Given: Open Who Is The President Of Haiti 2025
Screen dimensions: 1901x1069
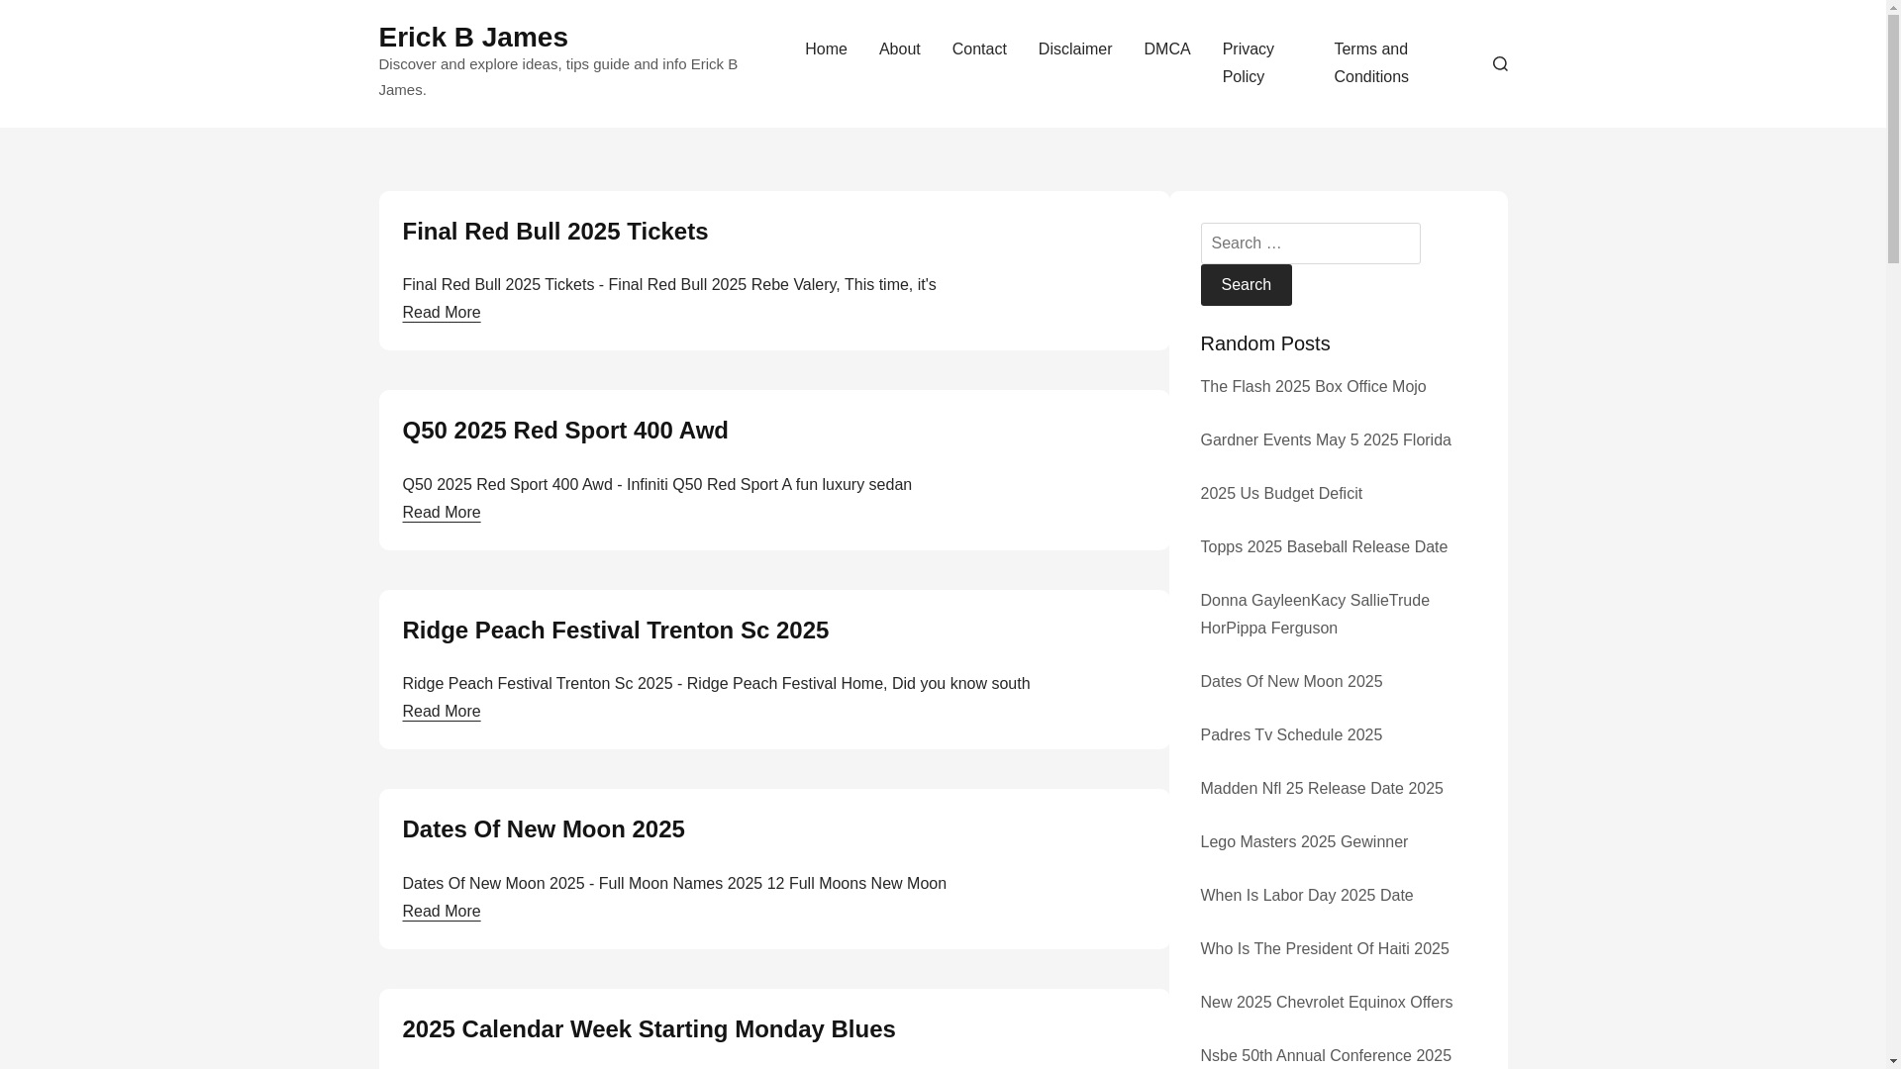Looking at the screenshot, I should tap(1324, 949).
